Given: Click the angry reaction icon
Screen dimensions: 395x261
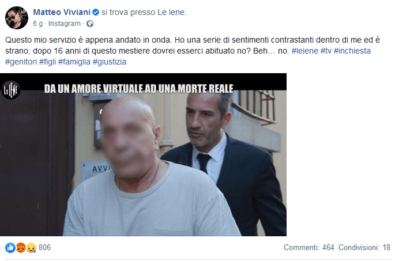Looking at the screenshot, I should point(21,248).
